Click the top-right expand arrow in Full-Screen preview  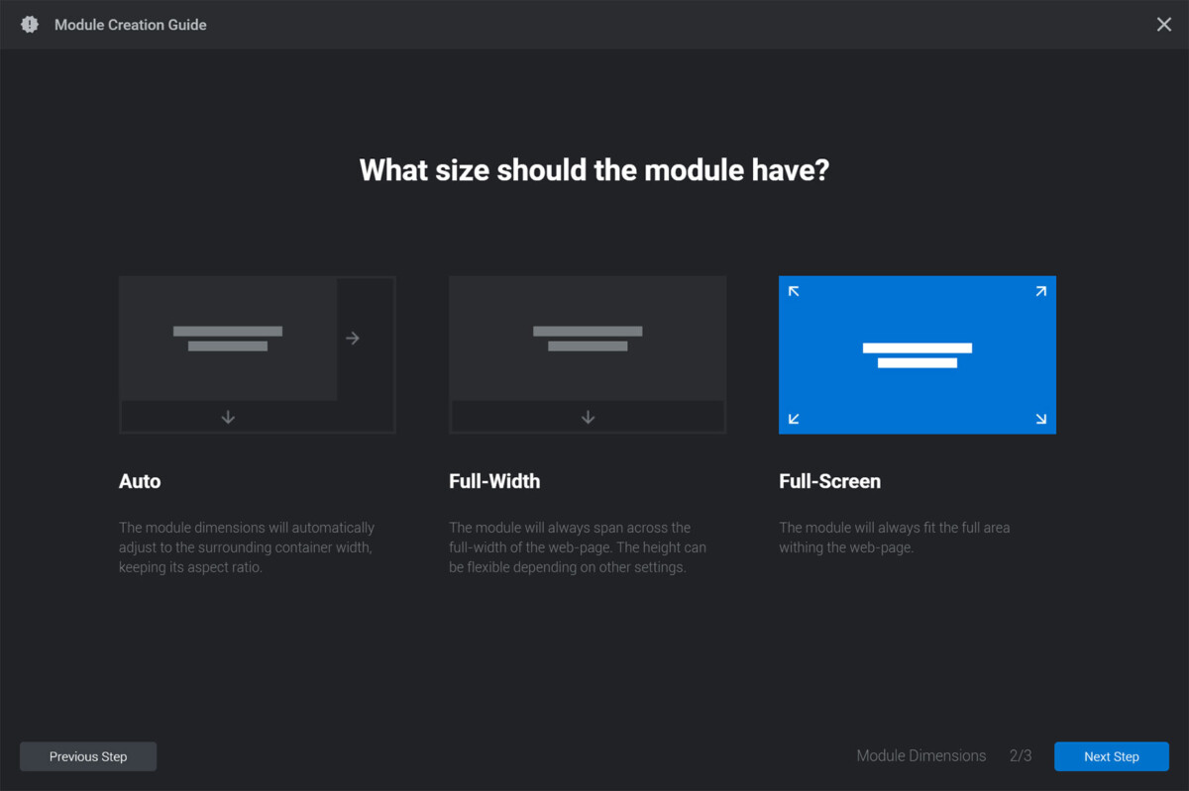(1039, 291)
